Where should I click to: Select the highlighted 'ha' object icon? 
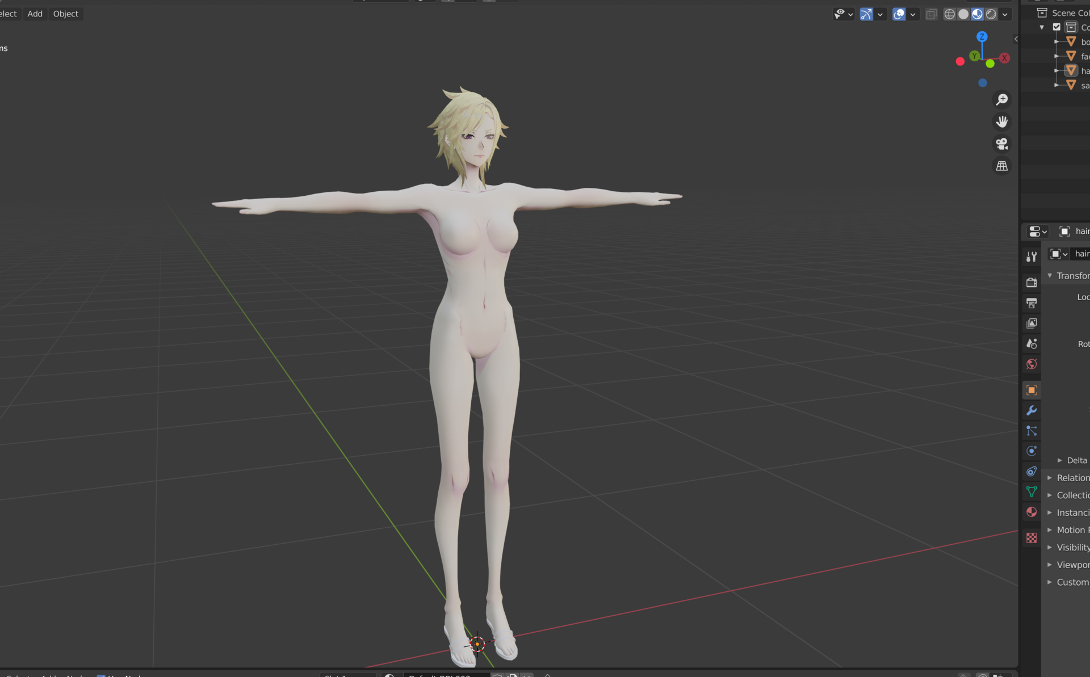[x=1071, y=70]
